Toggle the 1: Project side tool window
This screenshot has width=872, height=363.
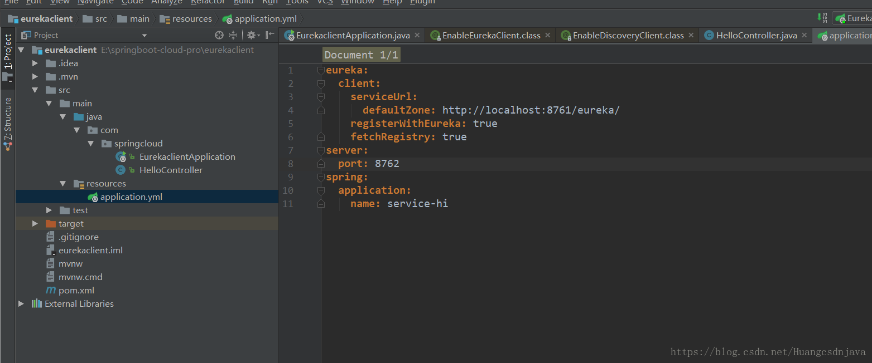(8, 51)
